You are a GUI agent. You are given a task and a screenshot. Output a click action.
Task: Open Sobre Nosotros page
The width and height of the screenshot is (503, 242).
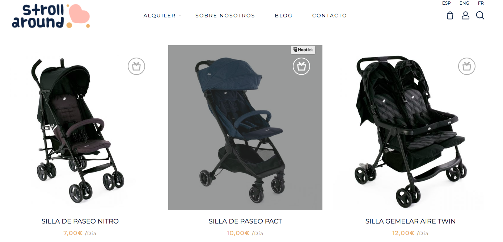tap(225, 16)
